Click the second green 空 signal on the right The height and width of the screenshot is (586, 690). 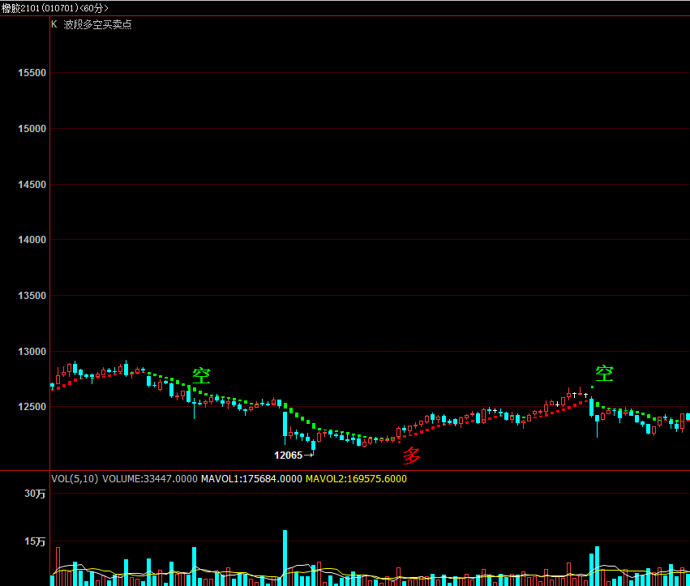(x=604, y=374)
